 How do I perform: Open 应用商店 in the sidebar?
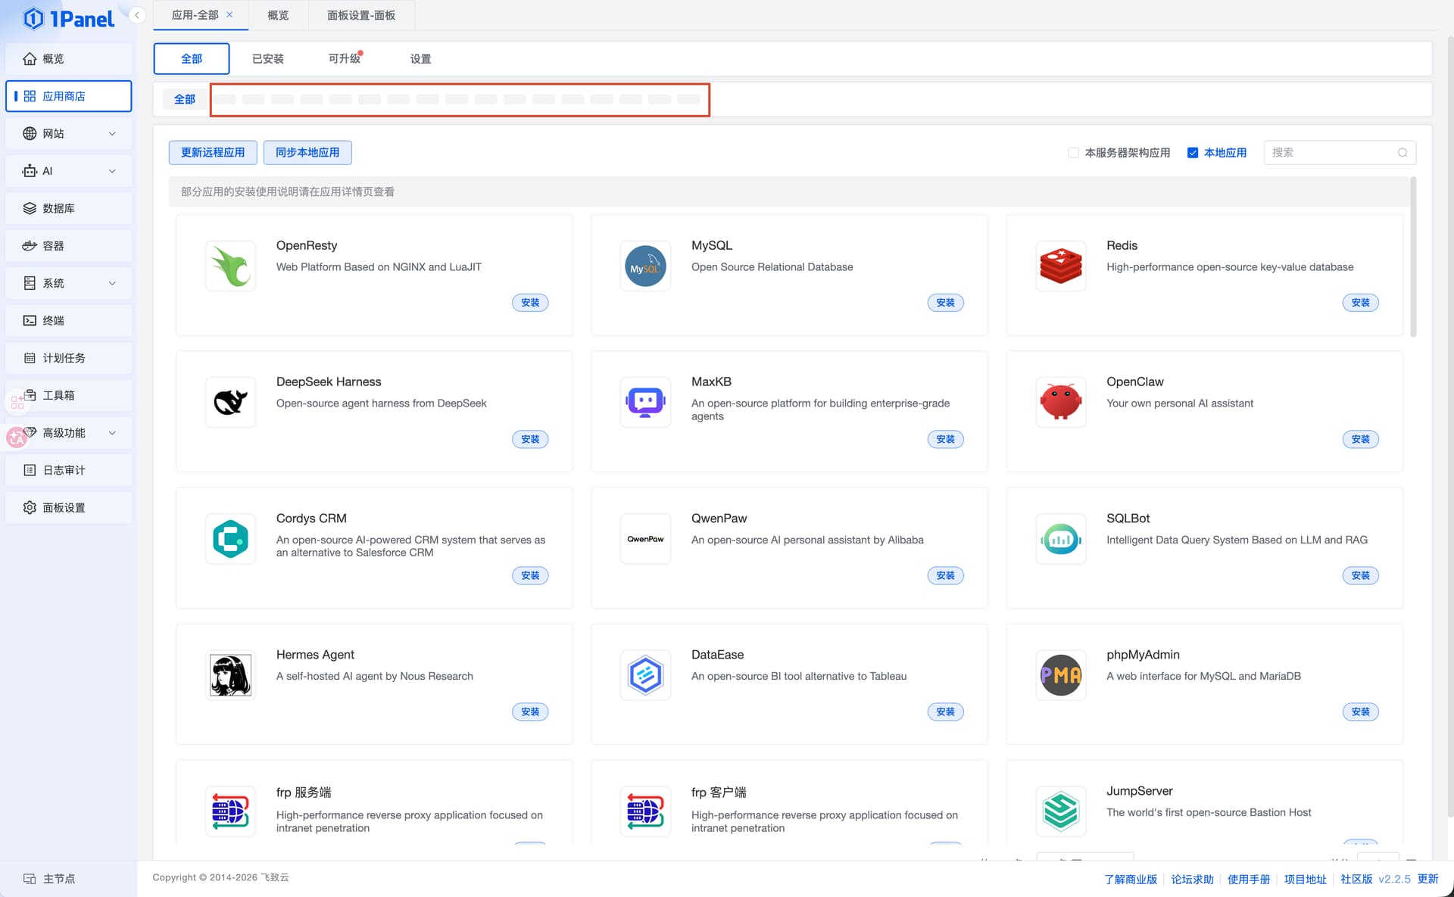[68, 96]
